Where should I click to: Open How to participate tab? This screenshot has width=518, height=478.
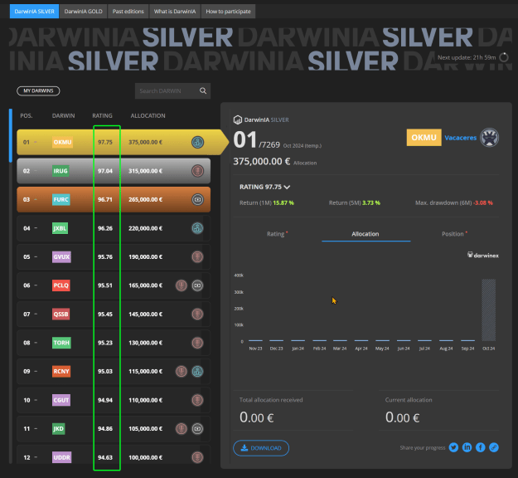tap(228, 12)
